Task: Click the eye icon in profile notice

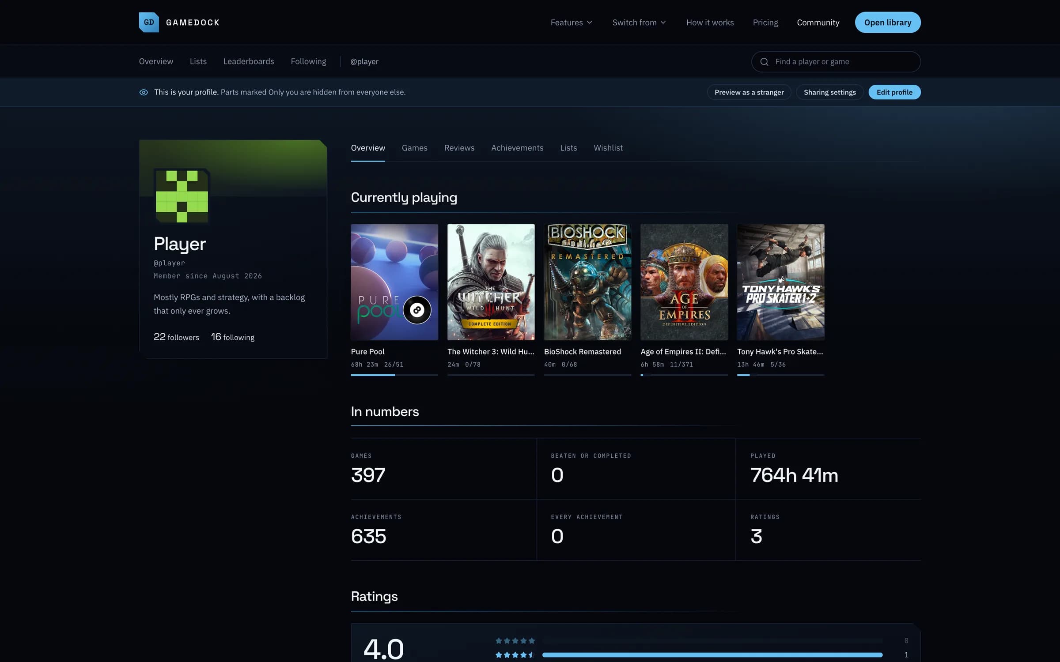Action: 144,92
